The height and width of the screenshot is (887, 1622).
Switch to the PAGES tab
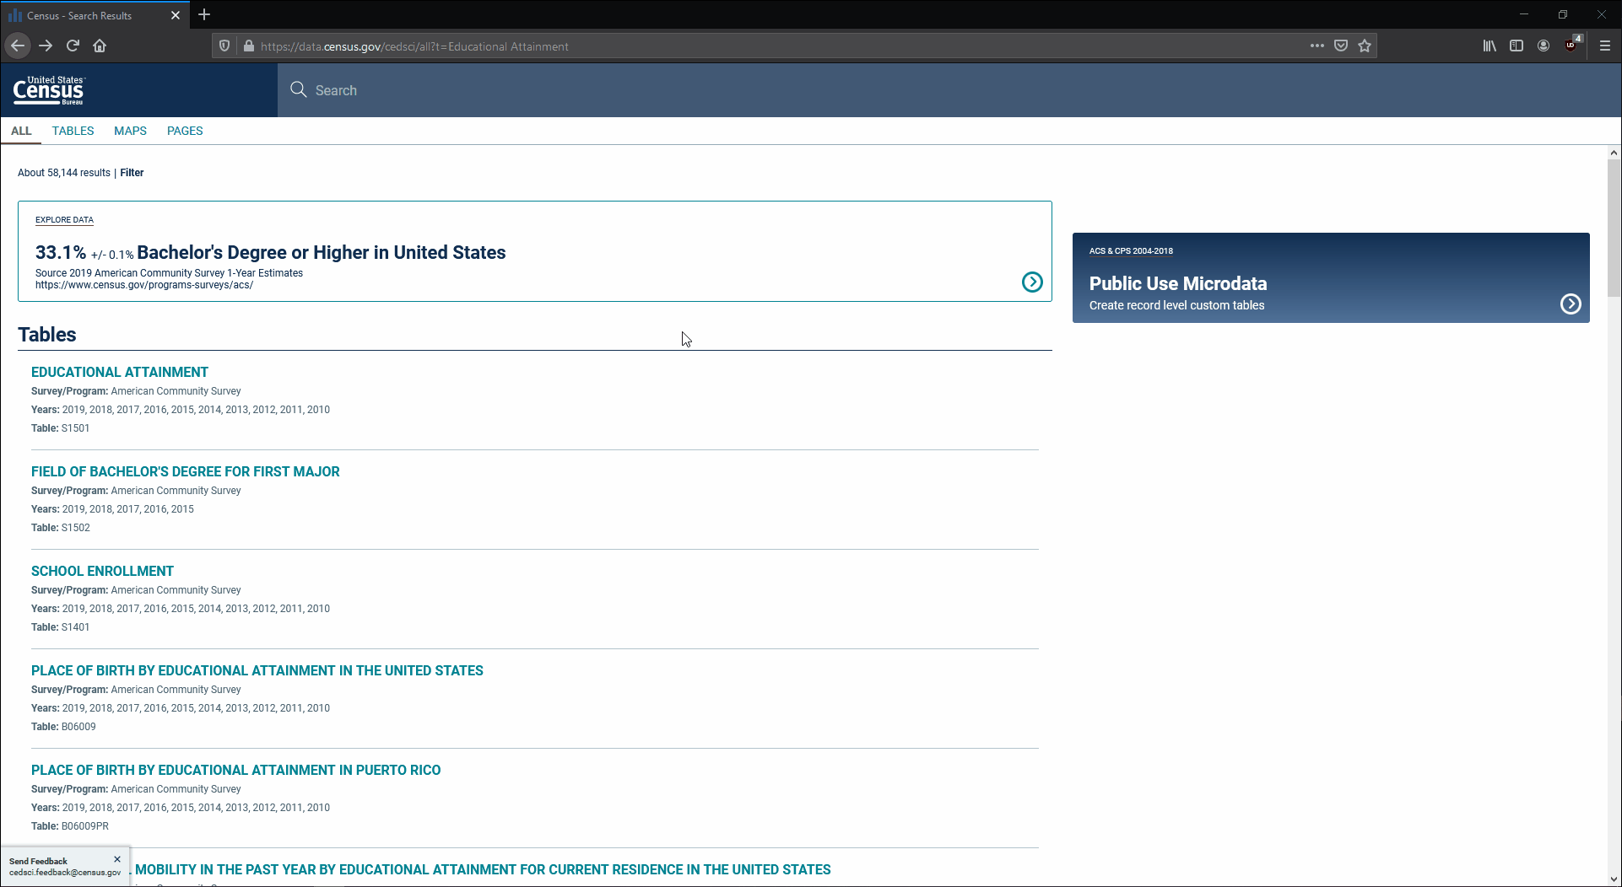pyautogui.click(x=185, y=131)
